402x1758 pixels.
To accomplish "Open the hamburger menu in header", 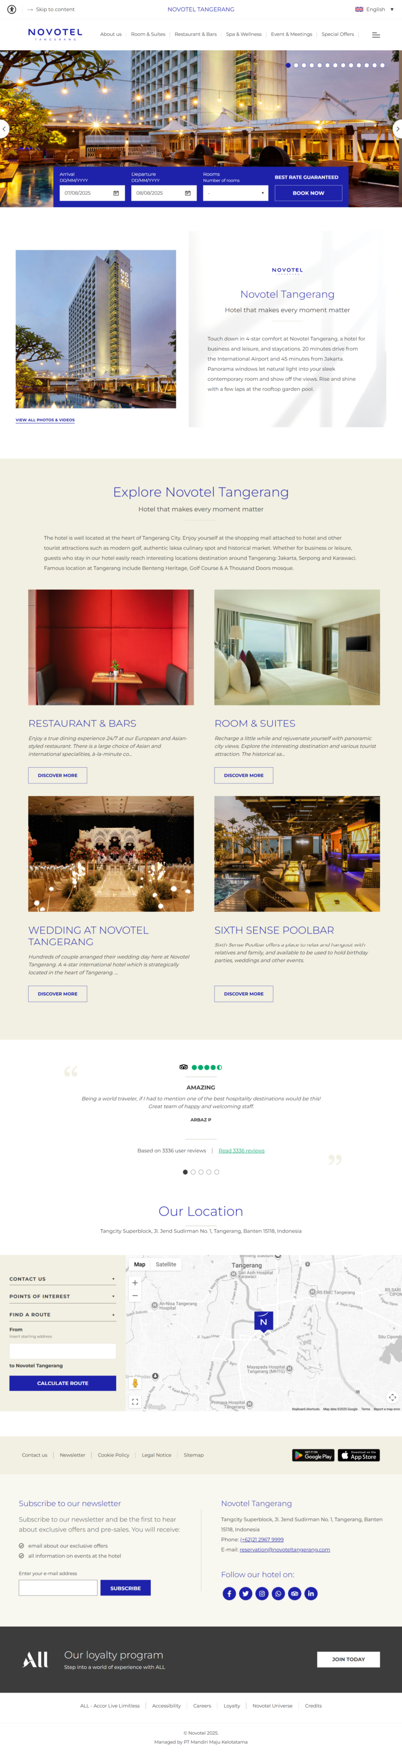I will [375, 35].
